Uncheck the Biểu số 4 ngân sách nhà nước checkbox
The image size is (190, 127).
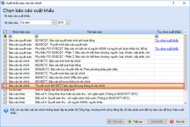5,98
